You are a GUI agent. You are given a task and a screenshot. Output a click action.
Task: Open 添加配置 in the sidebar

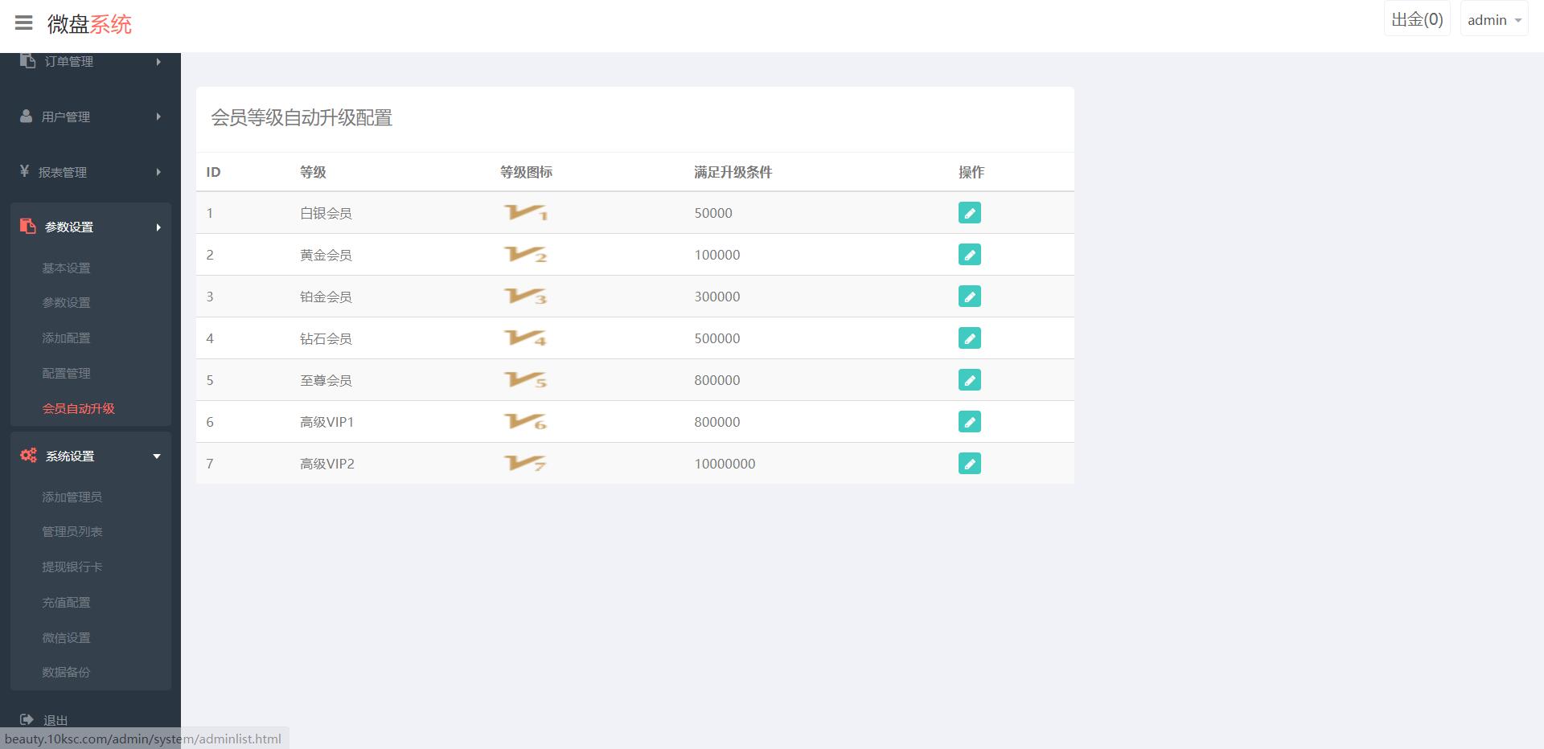[x=66, y=338]
